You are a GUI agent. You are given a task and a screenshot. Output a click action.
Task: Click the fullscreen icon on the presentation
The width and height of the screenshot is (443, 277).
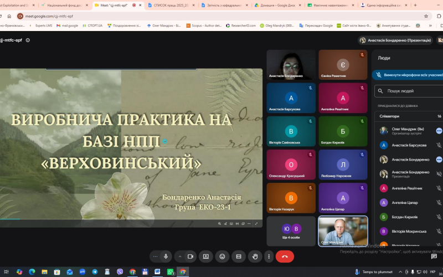pyautogui.click(x=256, y=224)
